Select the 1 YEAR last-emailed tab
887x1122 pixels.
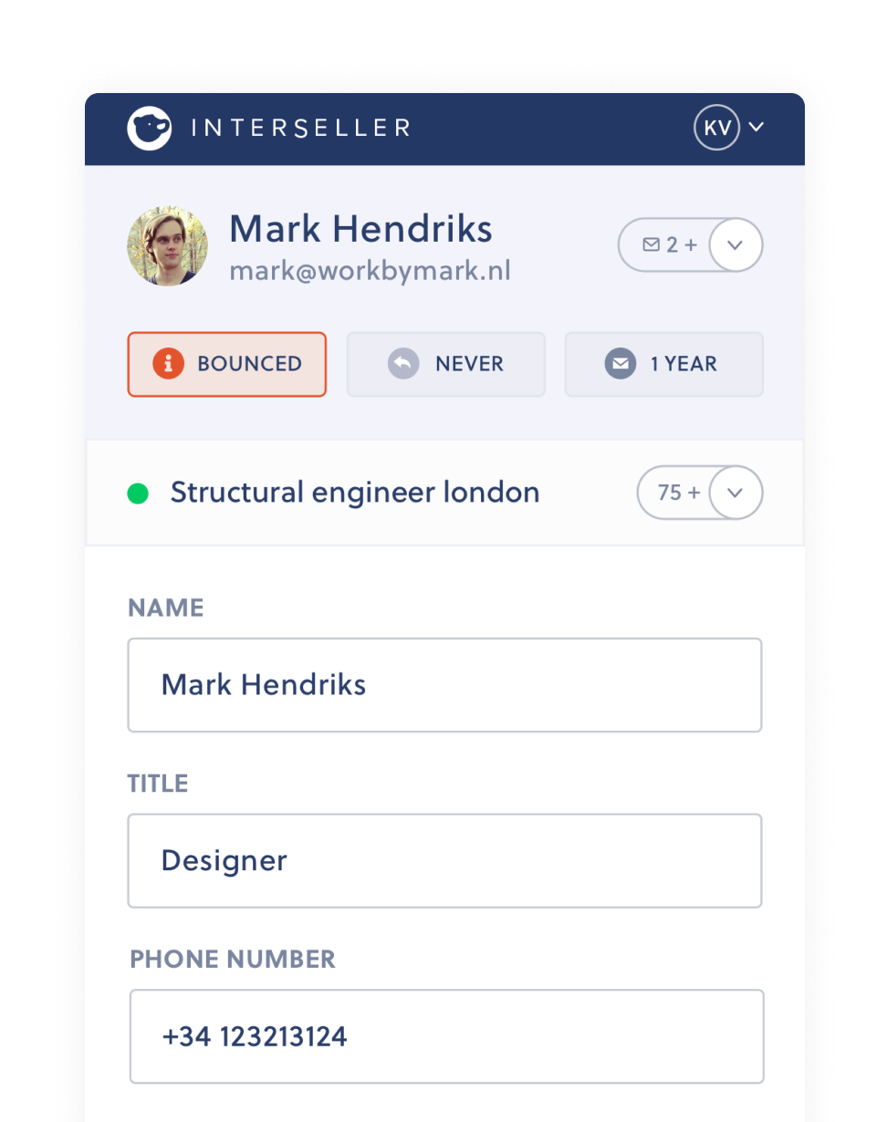click(663, 364)
